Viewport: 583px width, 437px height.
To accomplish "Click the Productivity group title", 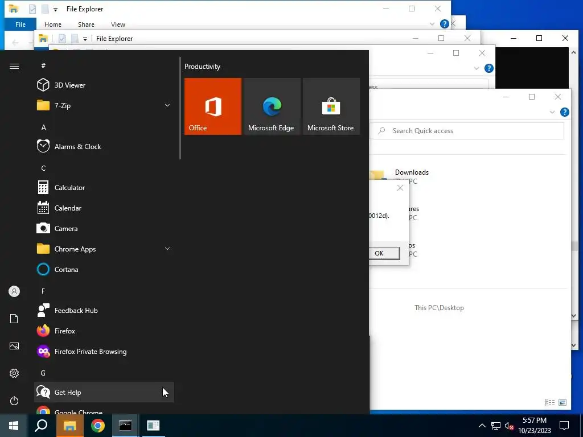I will pyautogui.click(x=202, y=67).
